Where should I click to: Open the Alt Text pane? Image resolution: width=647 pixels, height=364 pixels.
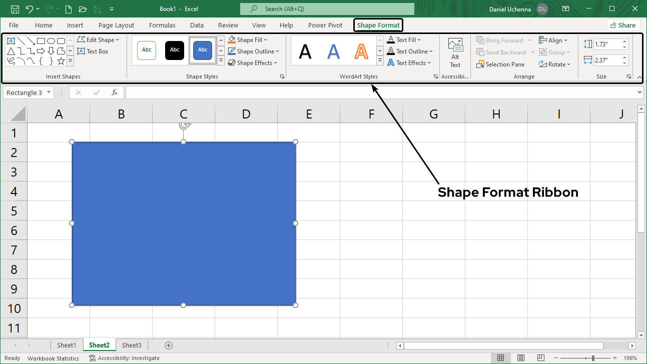coord(455,51)
